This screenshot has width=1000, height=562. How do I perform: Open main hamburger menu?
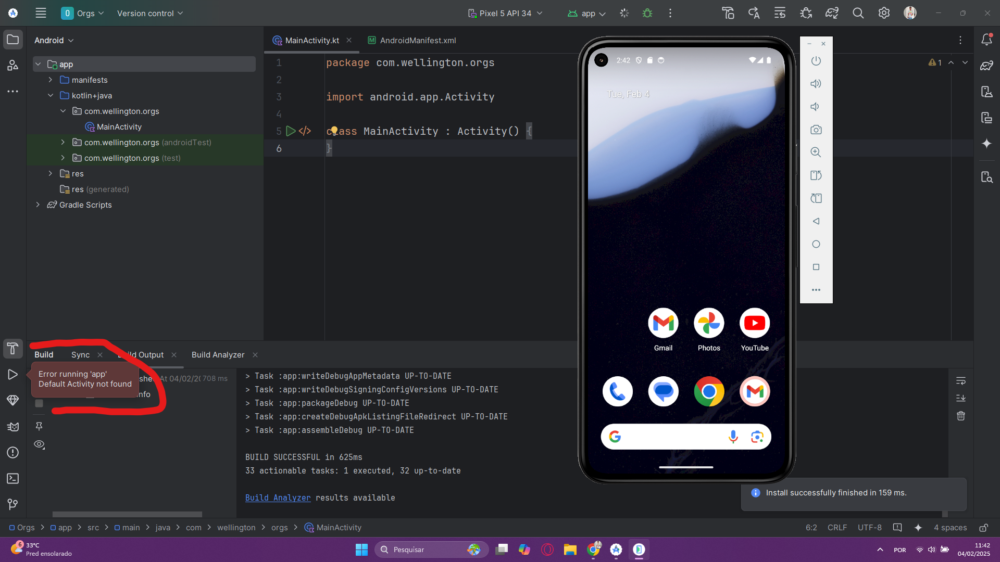pos(41,14)
